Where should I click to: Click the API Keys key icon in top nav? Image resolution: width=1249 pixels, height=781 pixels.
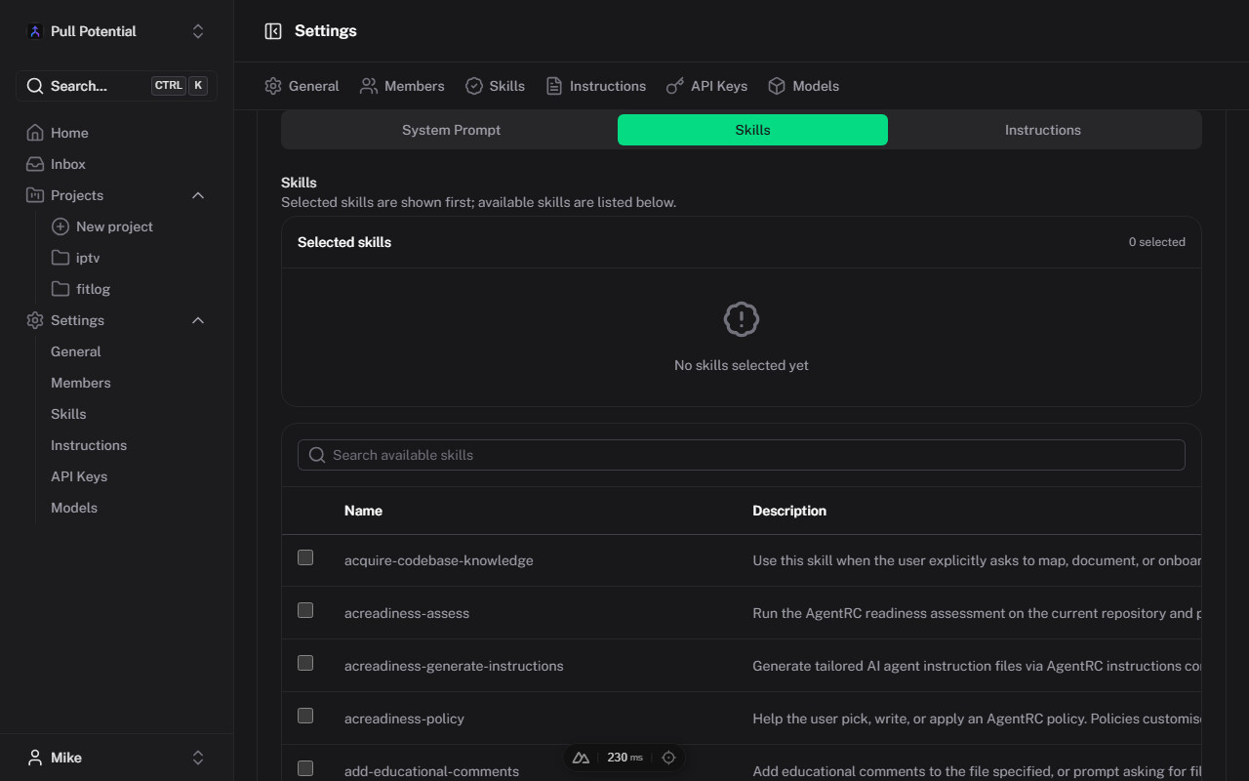[675, 86]
